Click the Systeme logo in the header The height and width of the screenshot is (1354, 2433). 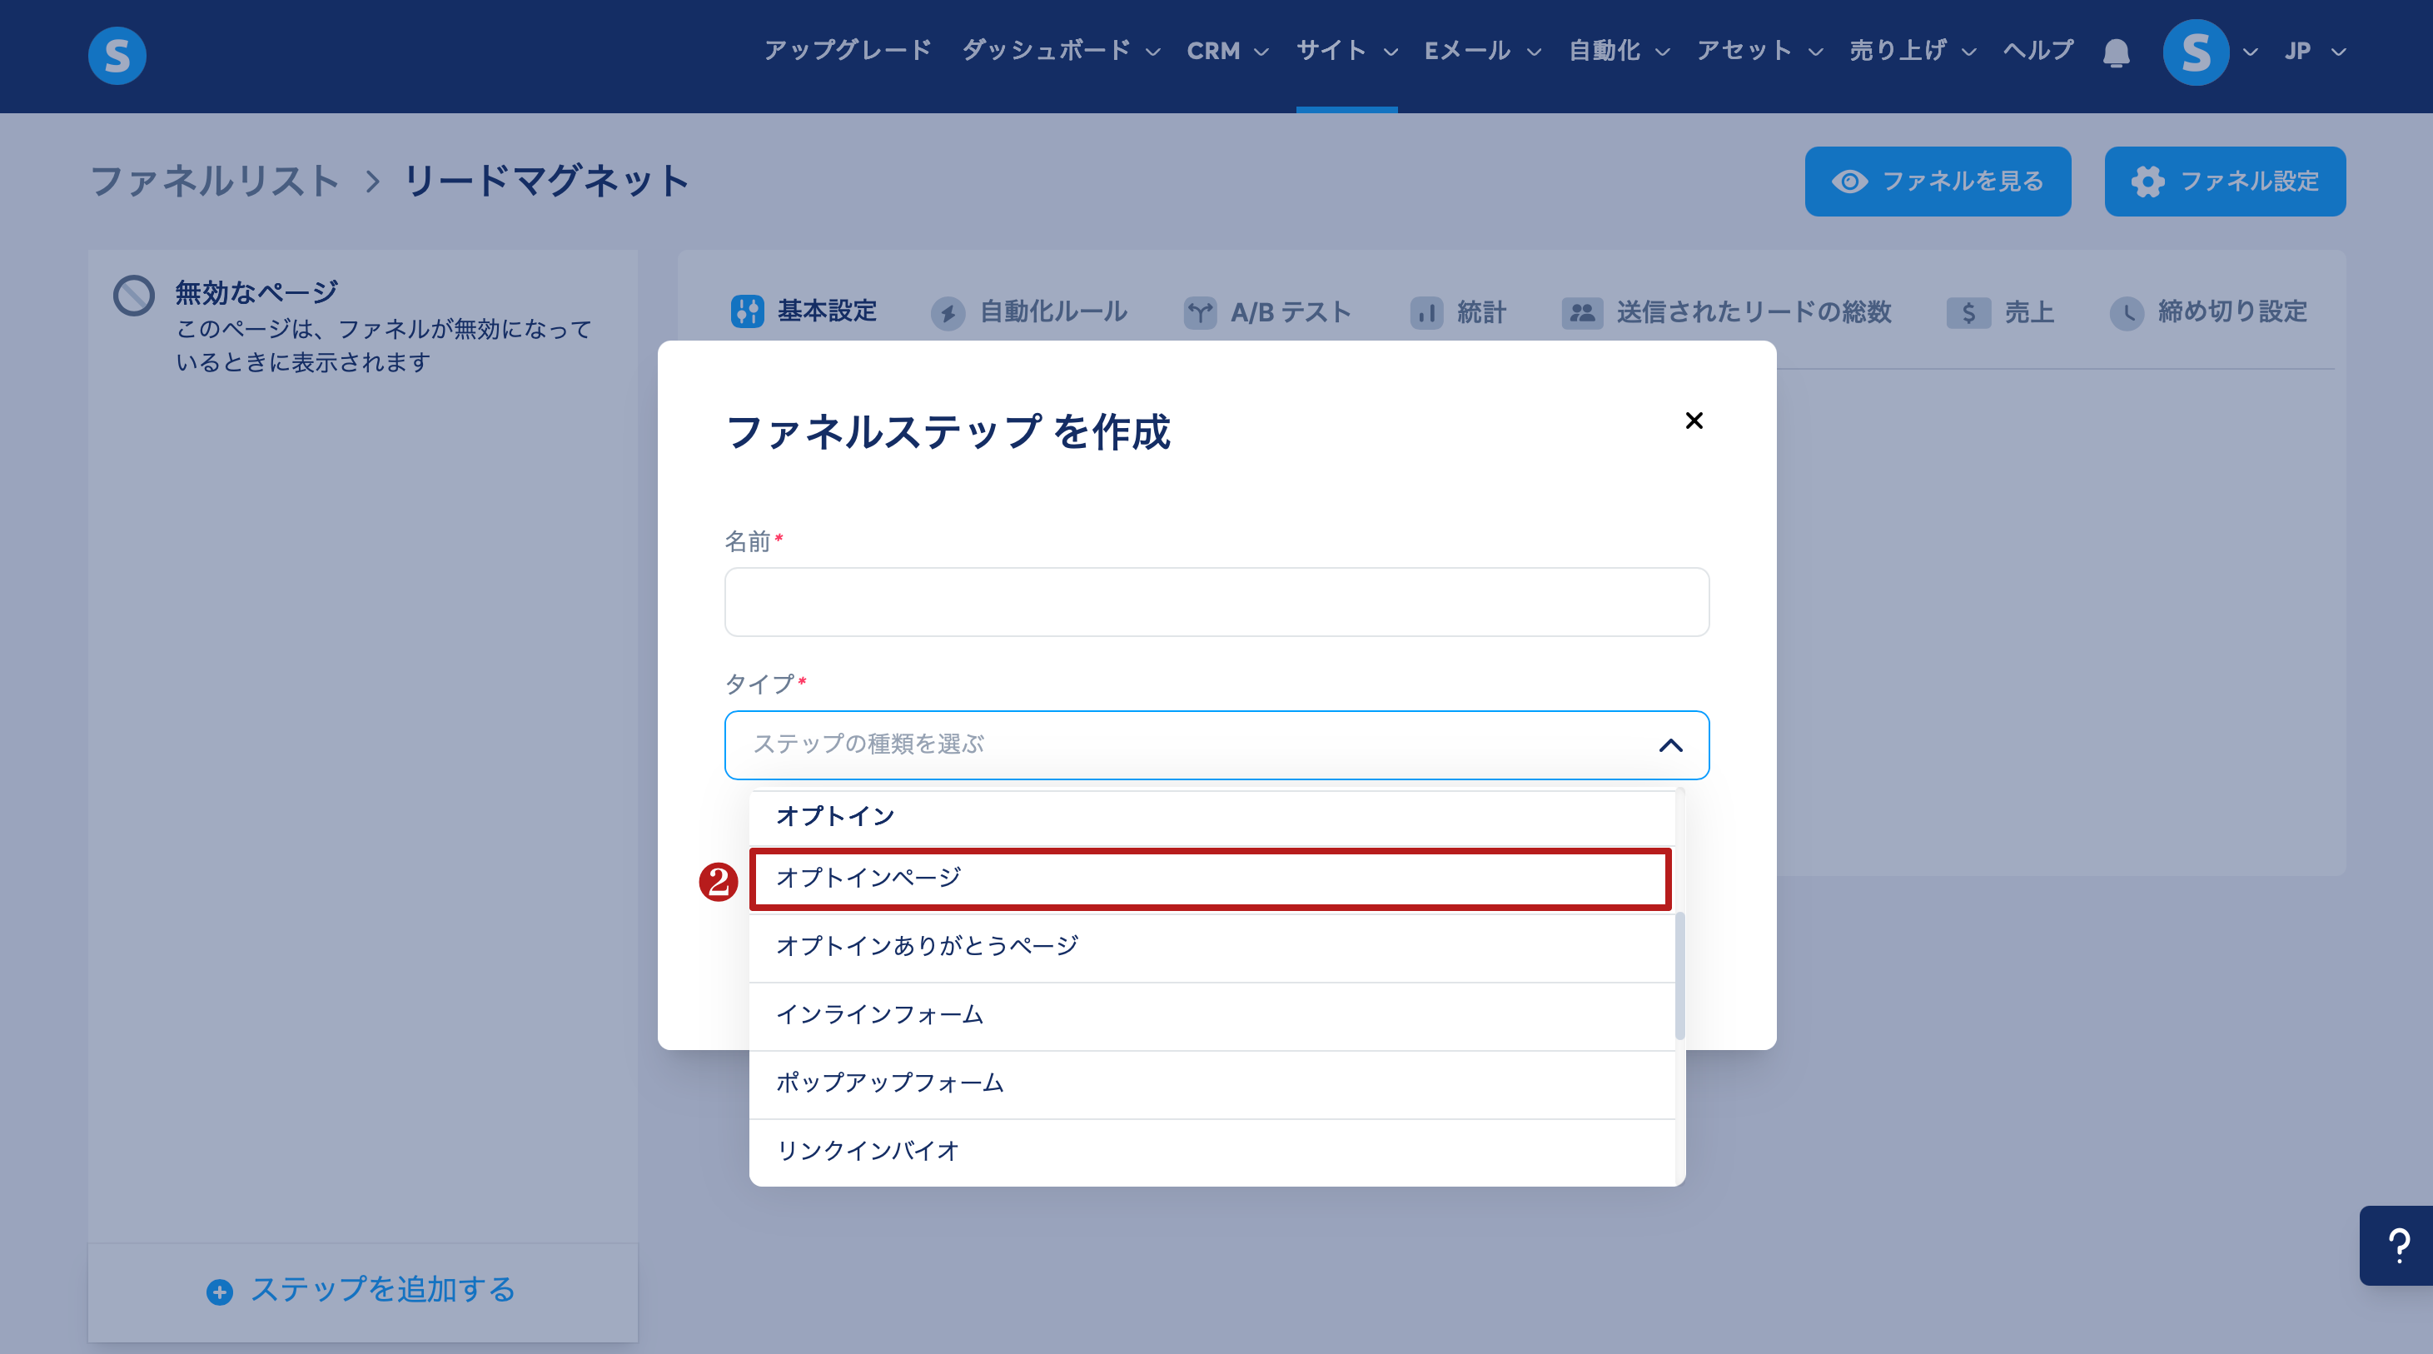[x=117, y=55]
